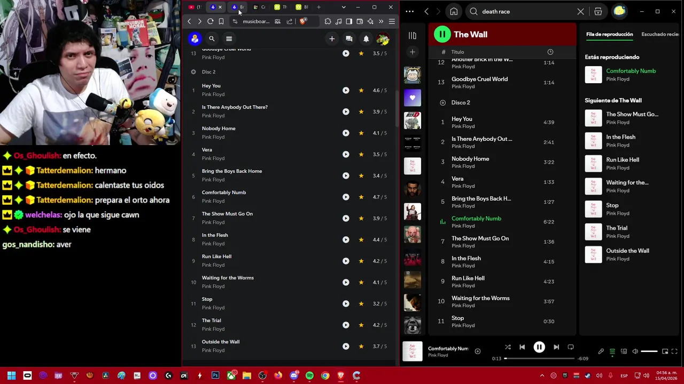
Task: Go to Spotify home
Action: coord(454,11)
